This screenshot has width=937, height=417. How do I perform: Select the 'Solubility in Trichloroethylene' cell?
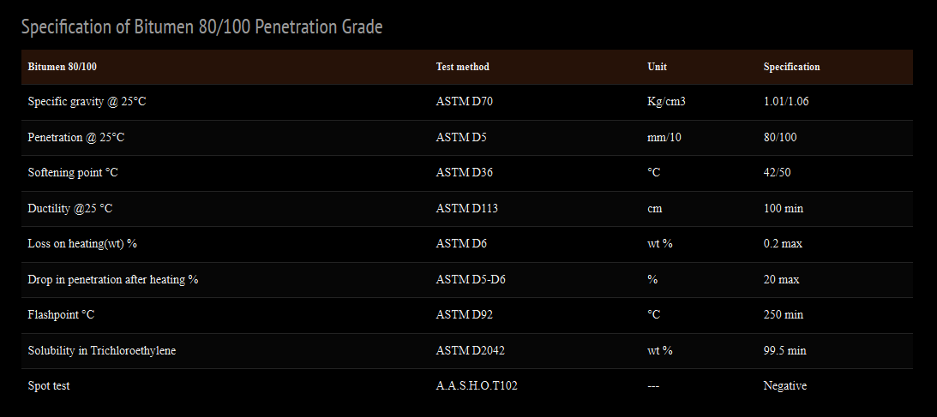(102, 351)
